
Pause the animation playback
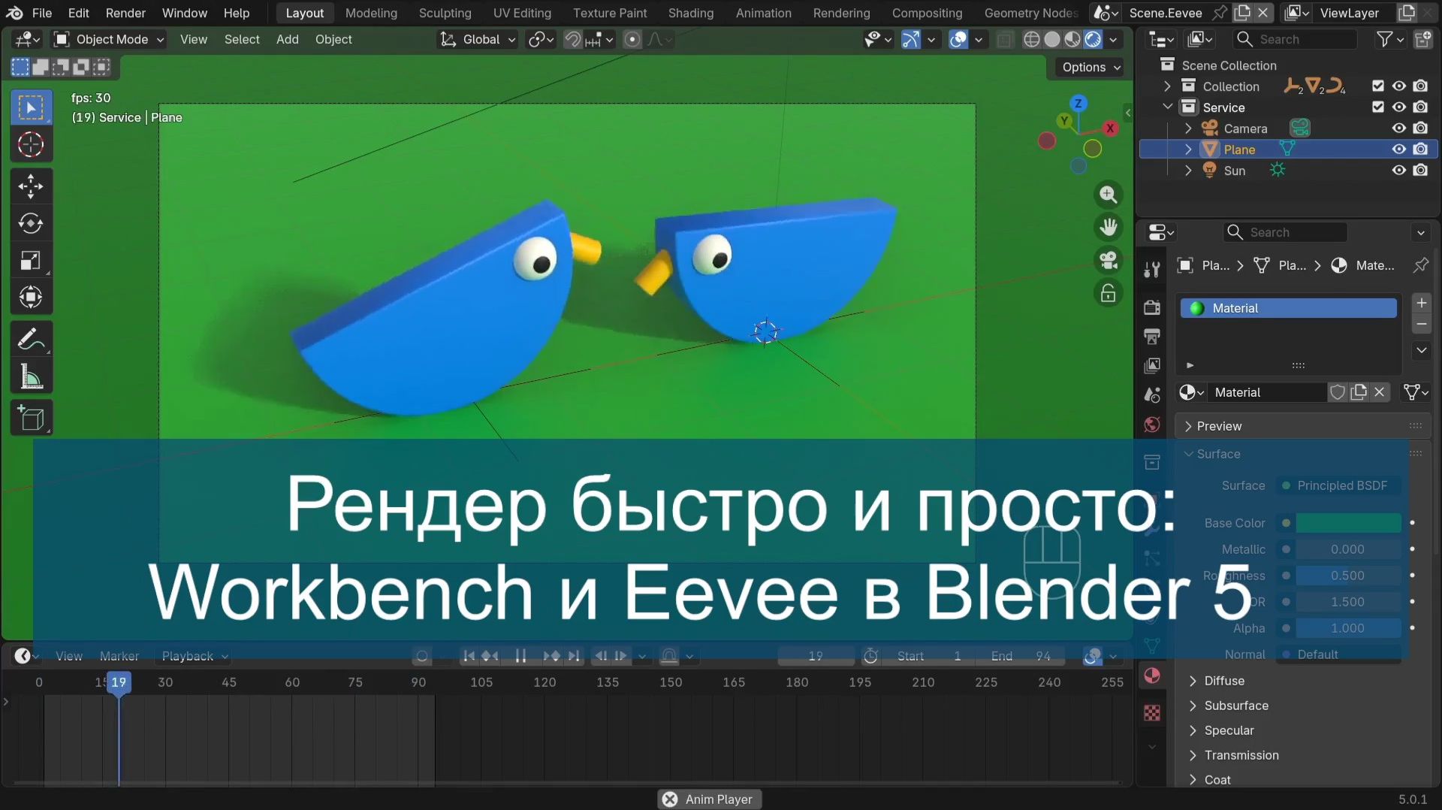click(520, 656)
